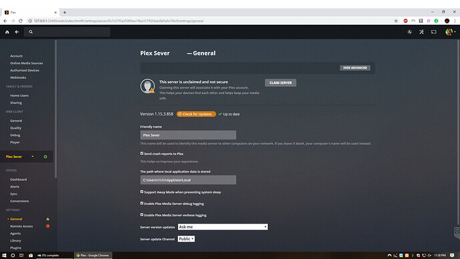460x259 pixels.
Task: Click the Friendly name input field
Action: [x=188, y=135]
